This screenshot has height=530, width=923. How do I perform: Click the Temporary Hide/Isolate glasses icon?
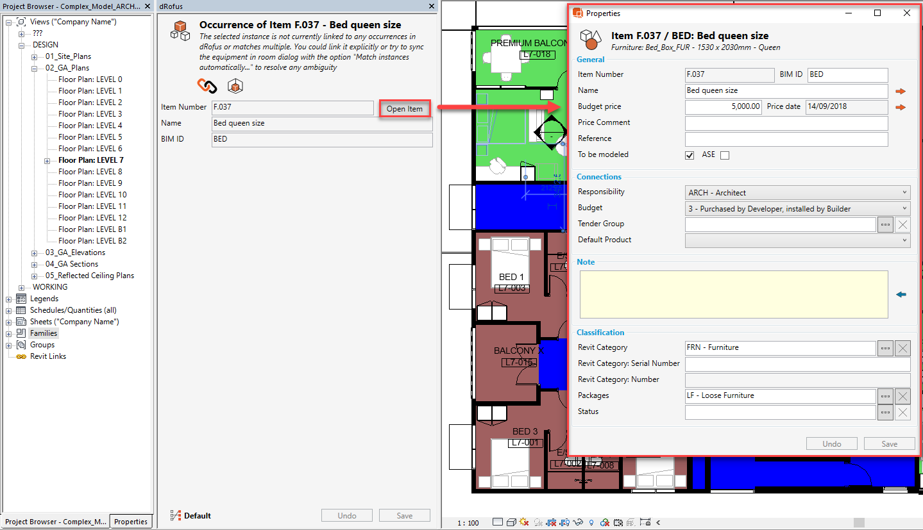[x=578, y=522]
